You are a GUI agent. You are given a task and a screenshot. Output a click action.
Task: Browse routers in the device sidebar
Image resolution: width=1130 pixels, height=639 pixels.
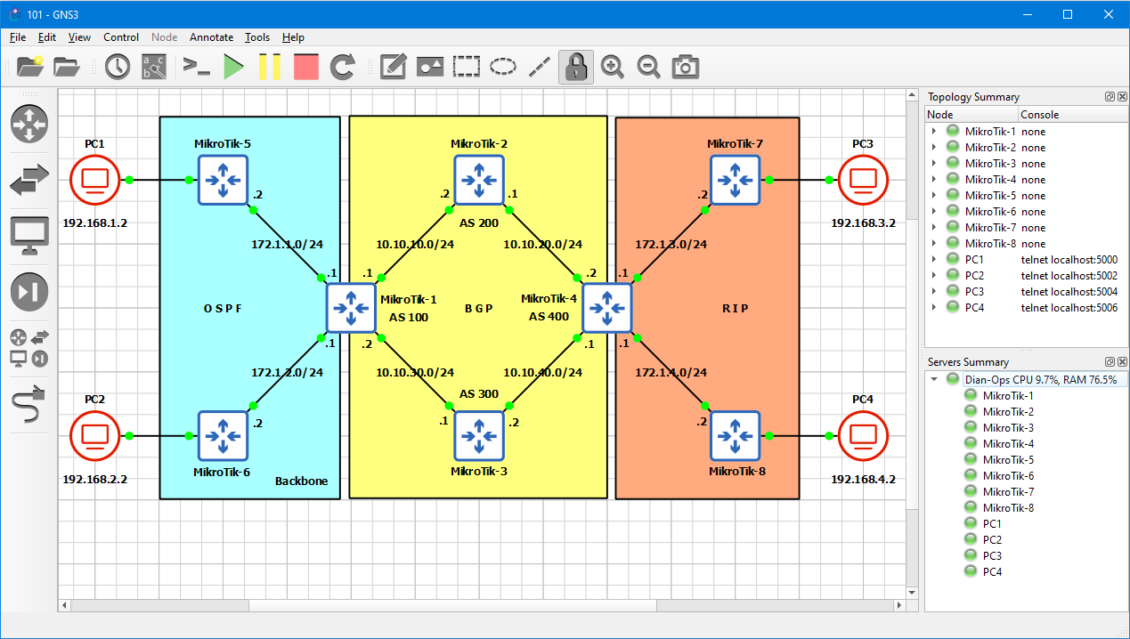point(29,124)
